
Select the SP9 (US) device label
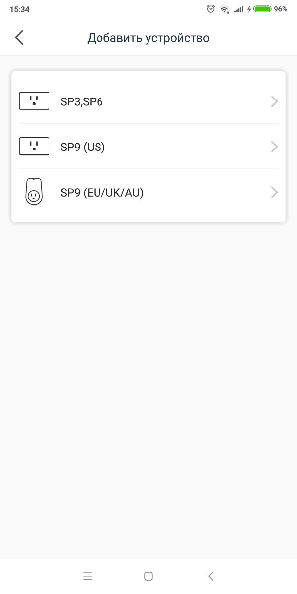(83, 147)
